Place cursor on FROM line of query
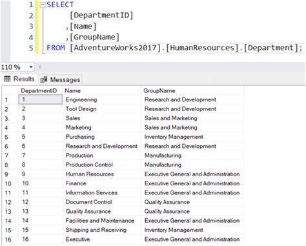 point(174,48)
